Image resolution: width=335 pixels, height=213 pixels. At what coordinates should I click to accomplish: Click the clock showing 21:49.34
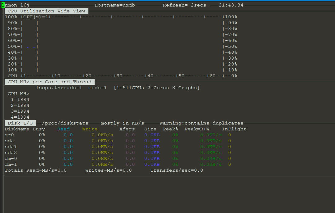point(231,5)
